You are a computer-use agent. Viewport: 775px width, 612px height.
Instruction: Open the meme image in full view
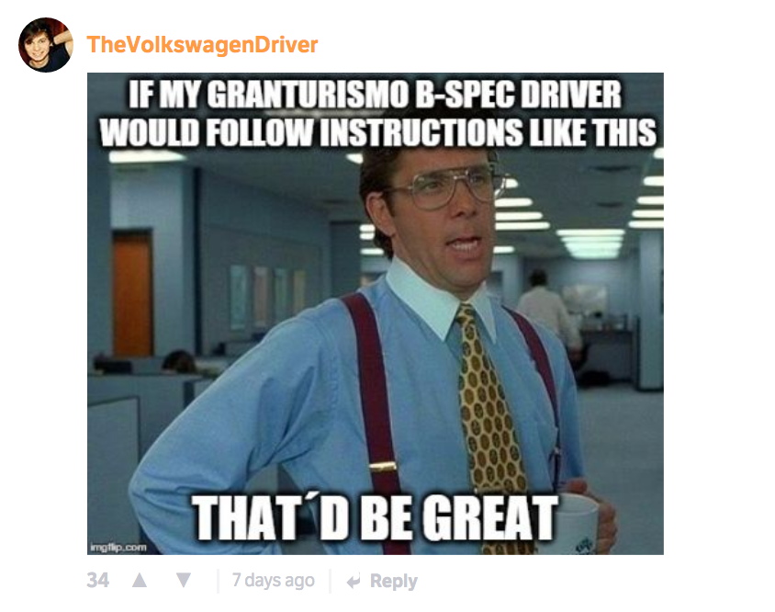376,313
